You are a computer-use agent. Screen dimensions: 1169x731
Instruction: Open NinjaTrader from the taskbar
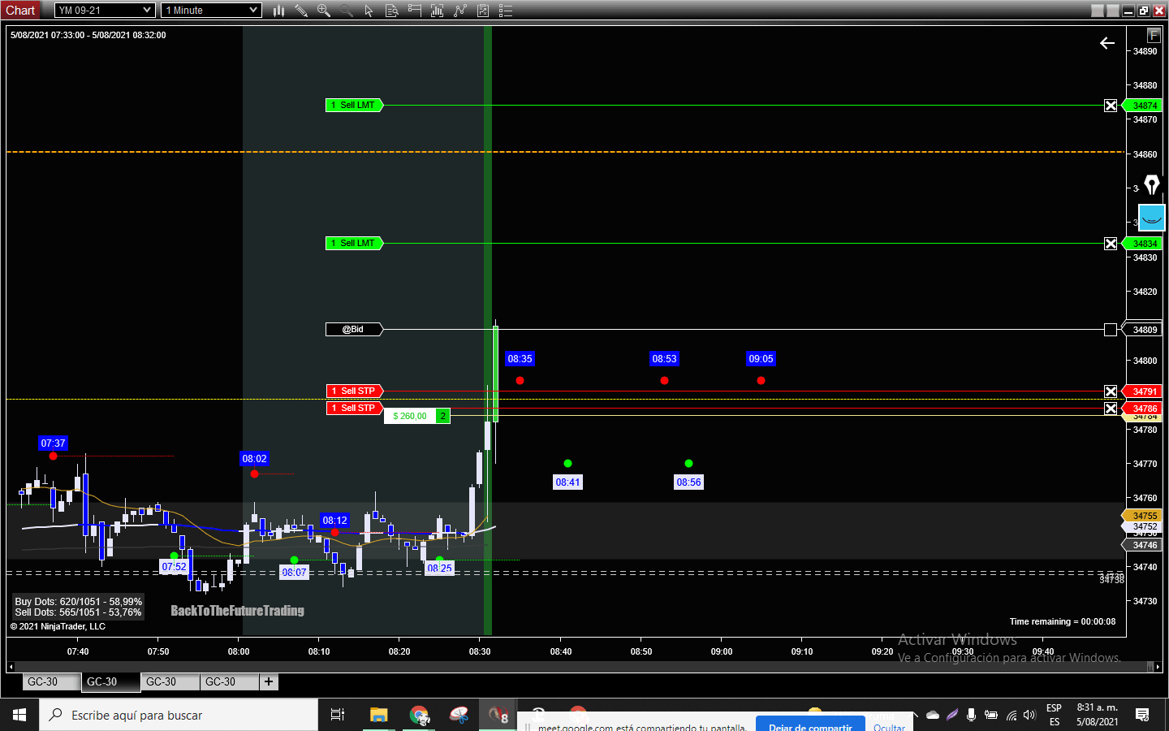coord(497,715)
